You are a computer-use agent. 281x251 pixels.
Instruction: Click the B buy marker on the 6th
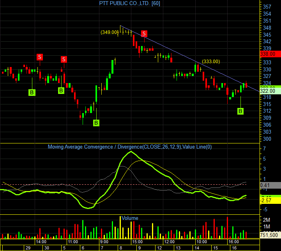click(96, 123)
